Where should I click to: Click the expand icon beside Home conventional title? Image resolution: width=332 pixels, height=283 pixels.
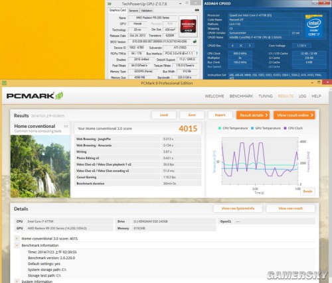pyautogui.click(x=66, y=127)
